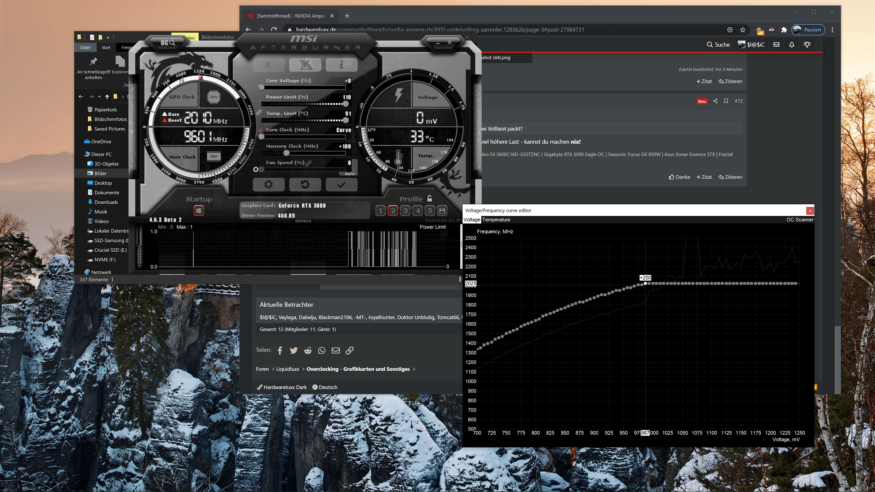The width and height of the screenshot is (875, 492).
Task: Open the Start ribbon tab in Explorer
Action: coord(106,47)
